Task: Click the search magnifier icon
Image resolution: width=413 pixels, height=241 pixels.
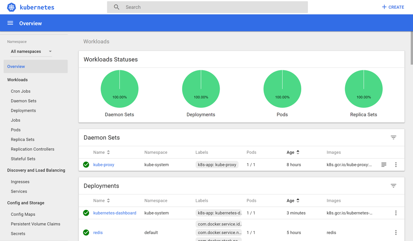Action: 116,7
